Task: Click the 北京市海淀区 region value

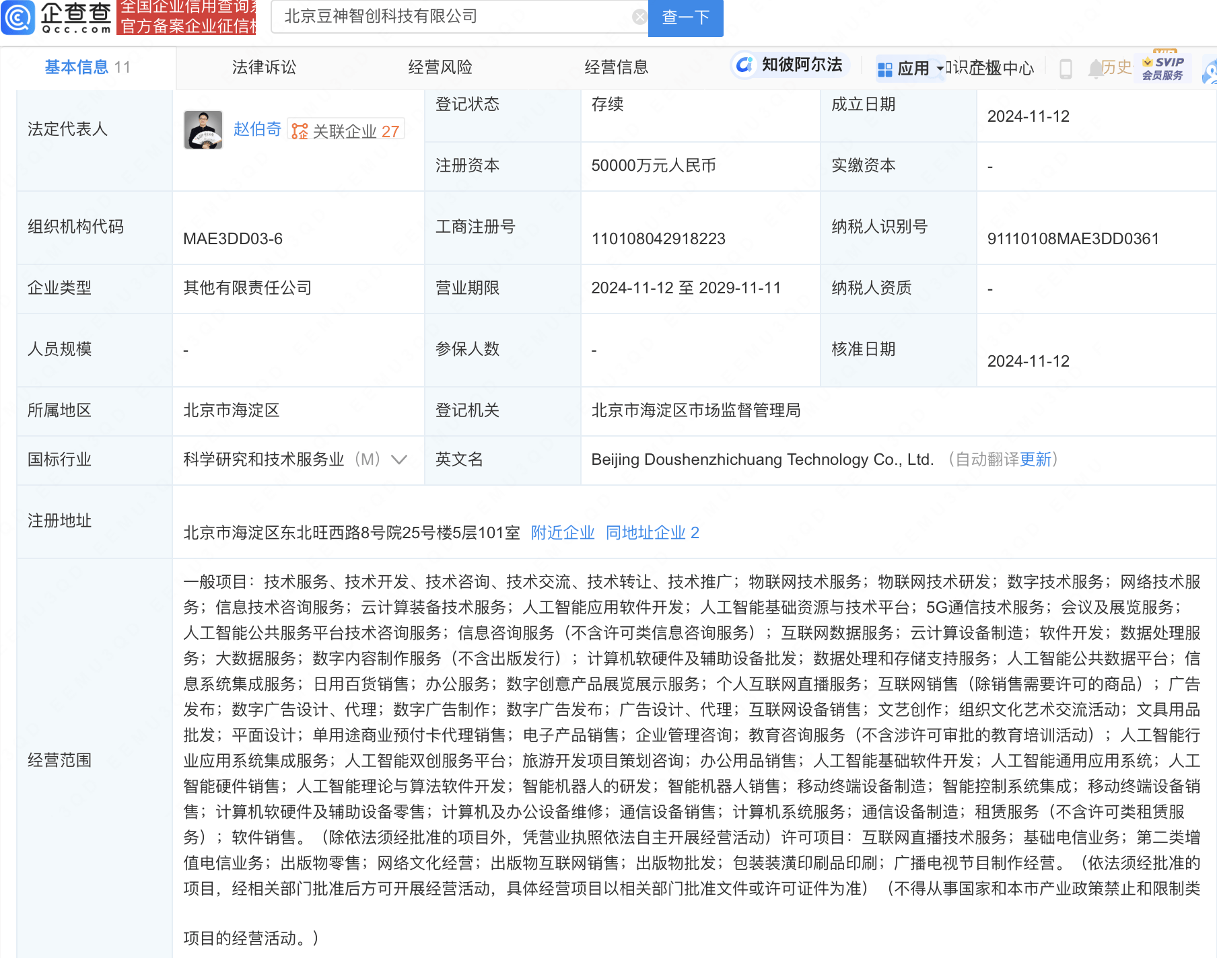Action: coord(232,410)
